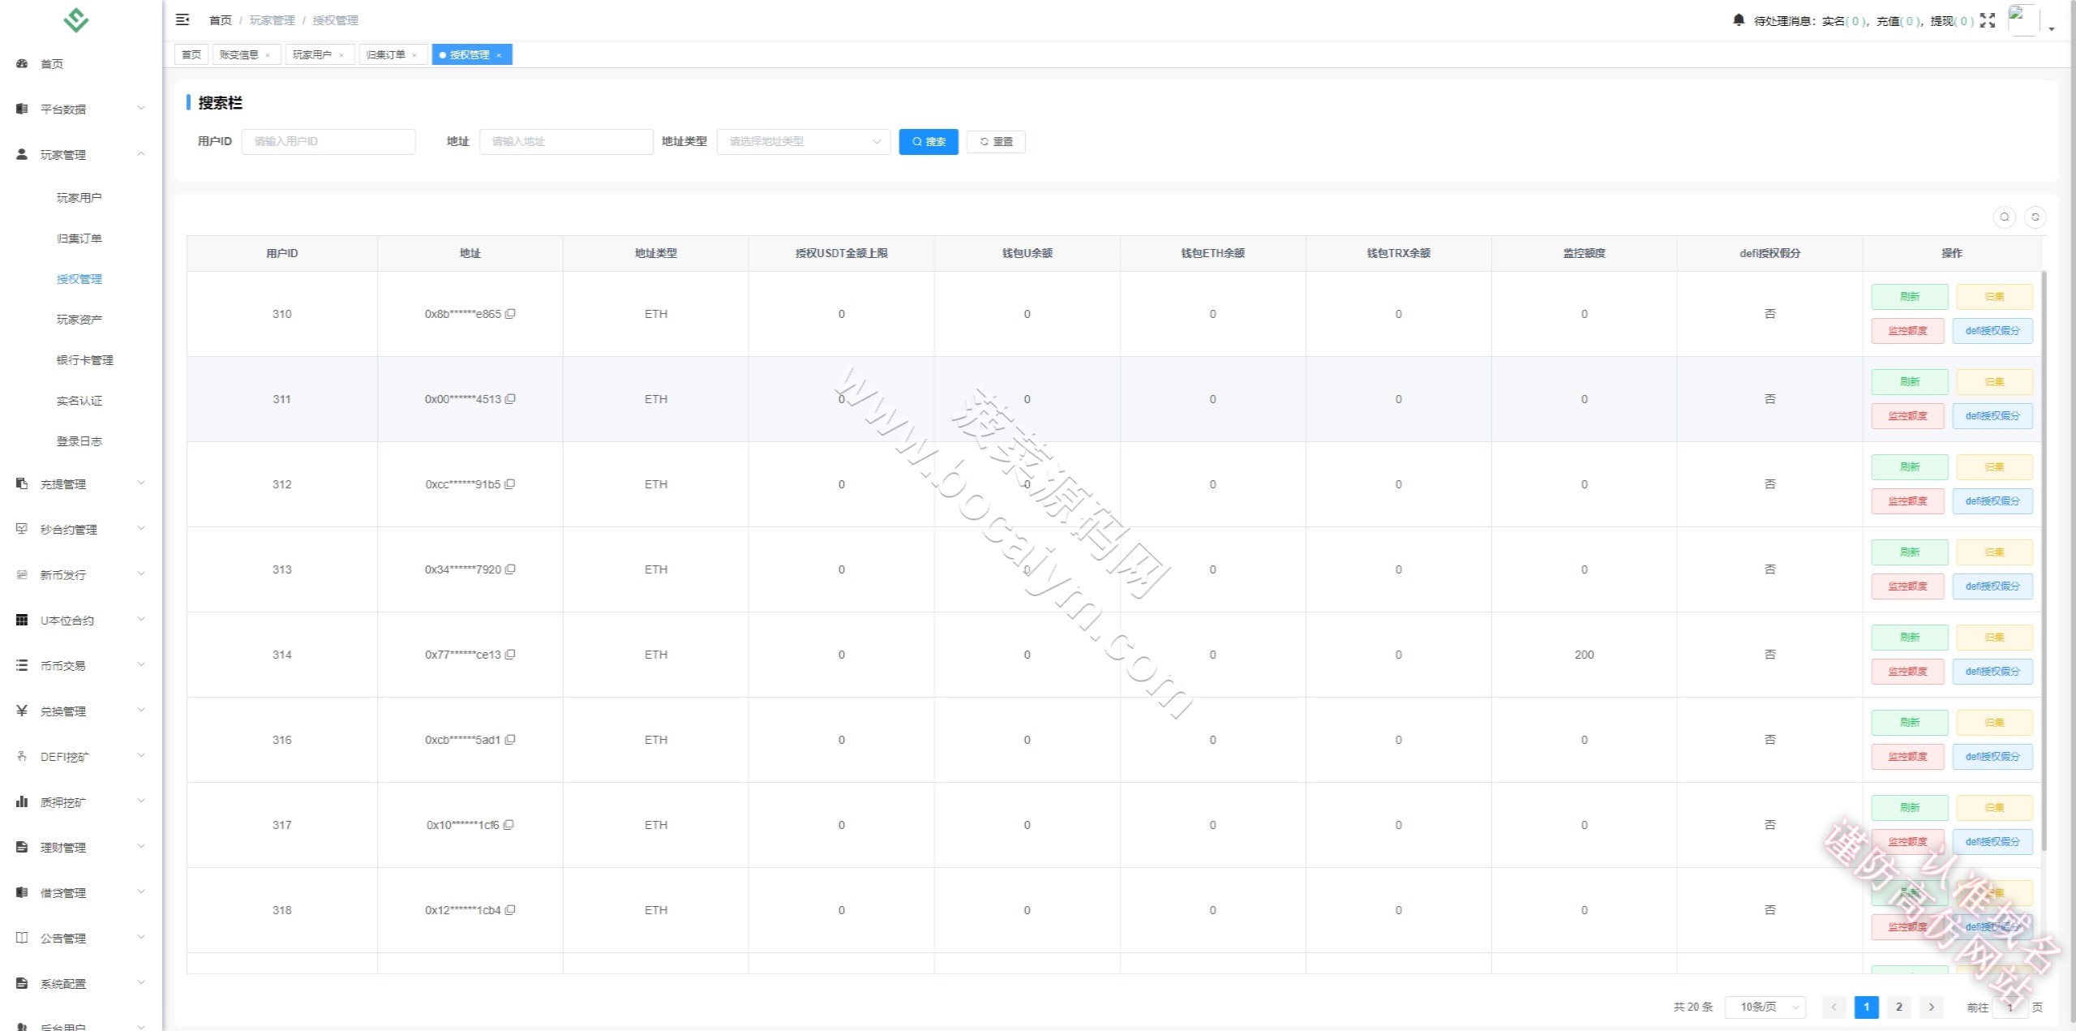This screenshot has width=2076, height=1031.
Task: Go to the next page with the arrow
Action: click(x=1932, y=1007)
